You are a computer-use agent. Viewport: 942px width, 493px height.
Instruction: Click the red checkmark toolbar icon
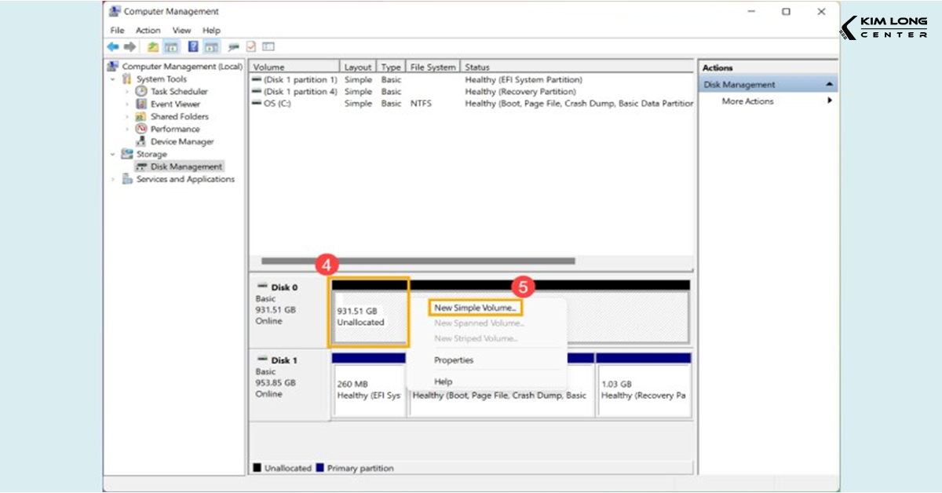coord(251,47)
